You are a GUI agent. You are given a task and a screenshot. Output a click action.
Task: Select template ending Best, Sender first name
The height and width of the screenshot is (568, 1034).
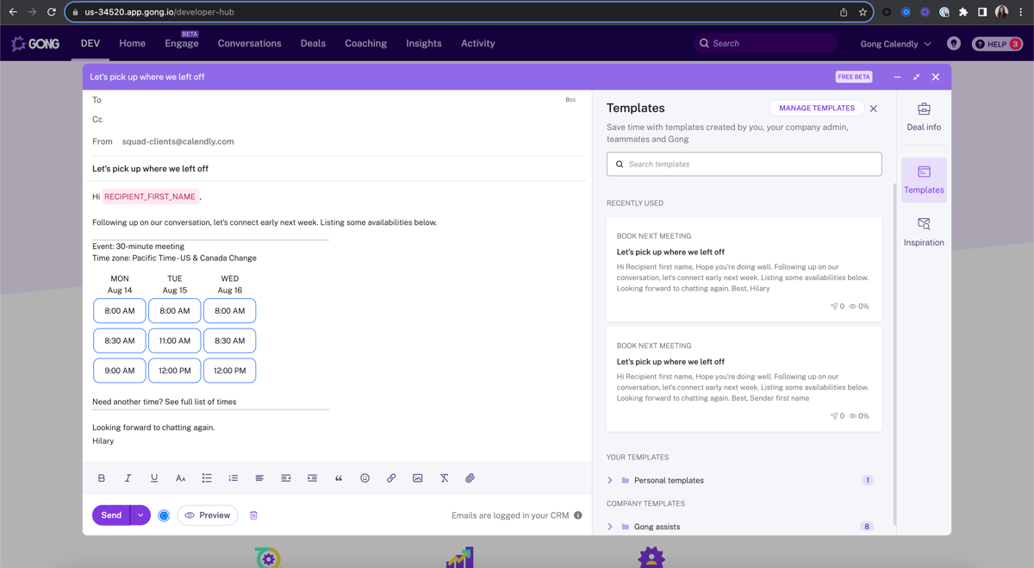click(744, 379)
